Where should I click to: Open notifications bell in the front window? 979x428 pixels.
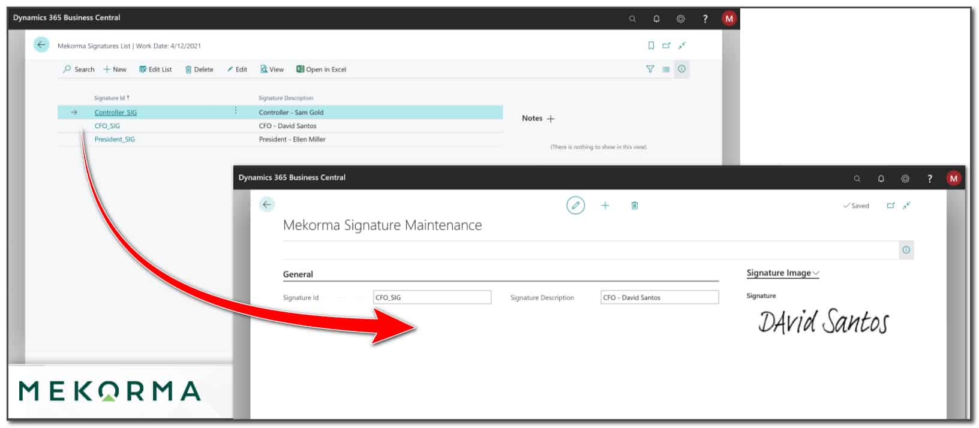point(881,179)
